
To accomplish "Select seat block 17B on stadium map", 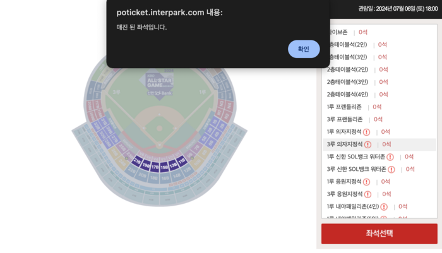I will (155, 167).
